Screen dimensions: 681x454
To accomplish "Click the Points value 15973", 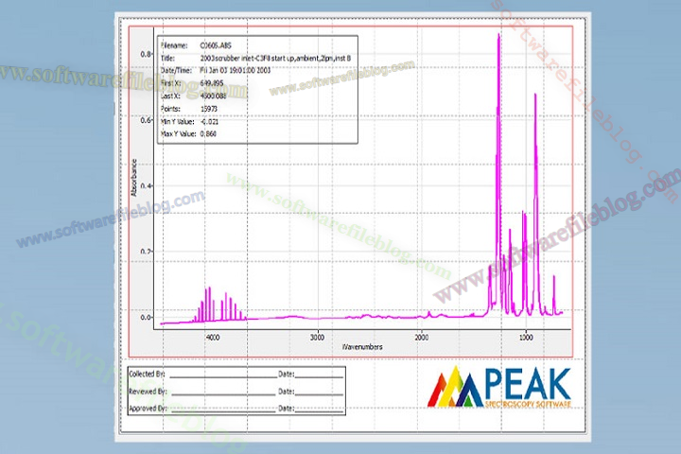I will coord(210,109).
